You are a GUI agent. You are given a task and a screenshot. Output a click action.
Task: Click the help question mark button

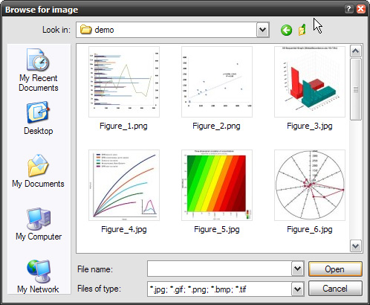tap(348, 9)
